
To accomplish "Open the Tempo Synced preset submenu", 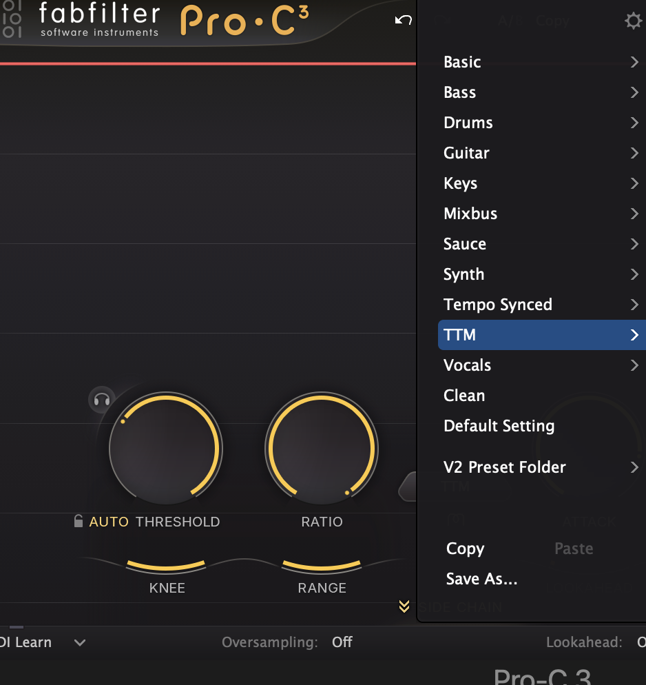I will [x=542, y=305].
